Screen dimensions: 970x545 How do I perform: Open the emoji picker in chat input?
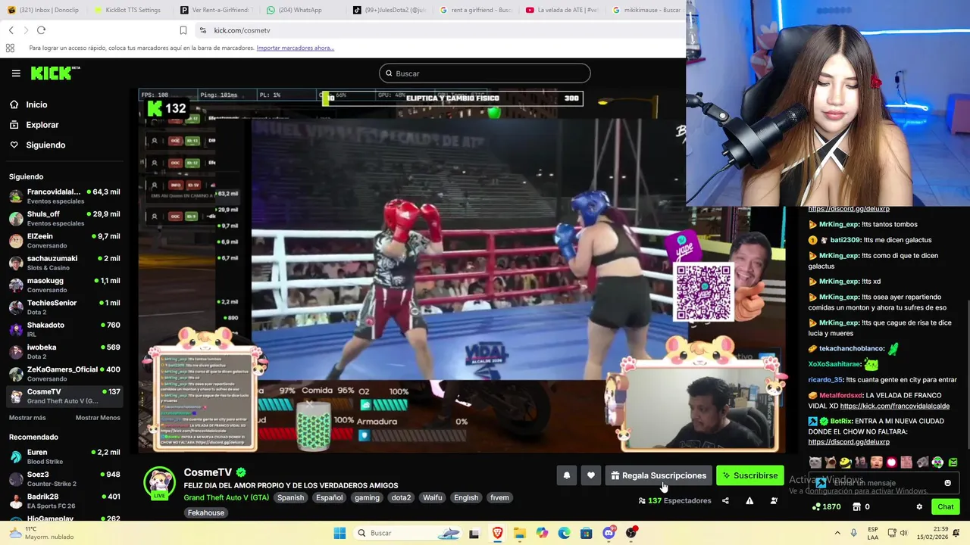coord(947,483)
